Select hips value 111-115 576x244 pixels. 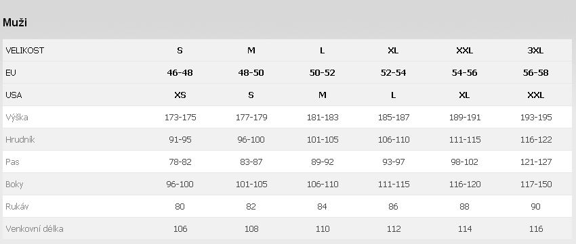click(393, 185)
